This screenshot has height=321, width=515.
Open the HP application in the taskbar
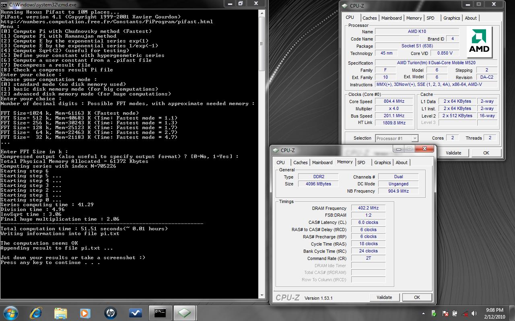point(110,313)
